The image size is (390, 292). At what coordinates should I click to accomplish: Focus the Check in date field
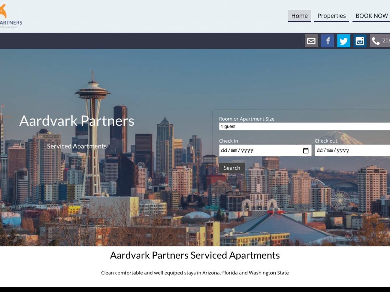coord(265,150)
